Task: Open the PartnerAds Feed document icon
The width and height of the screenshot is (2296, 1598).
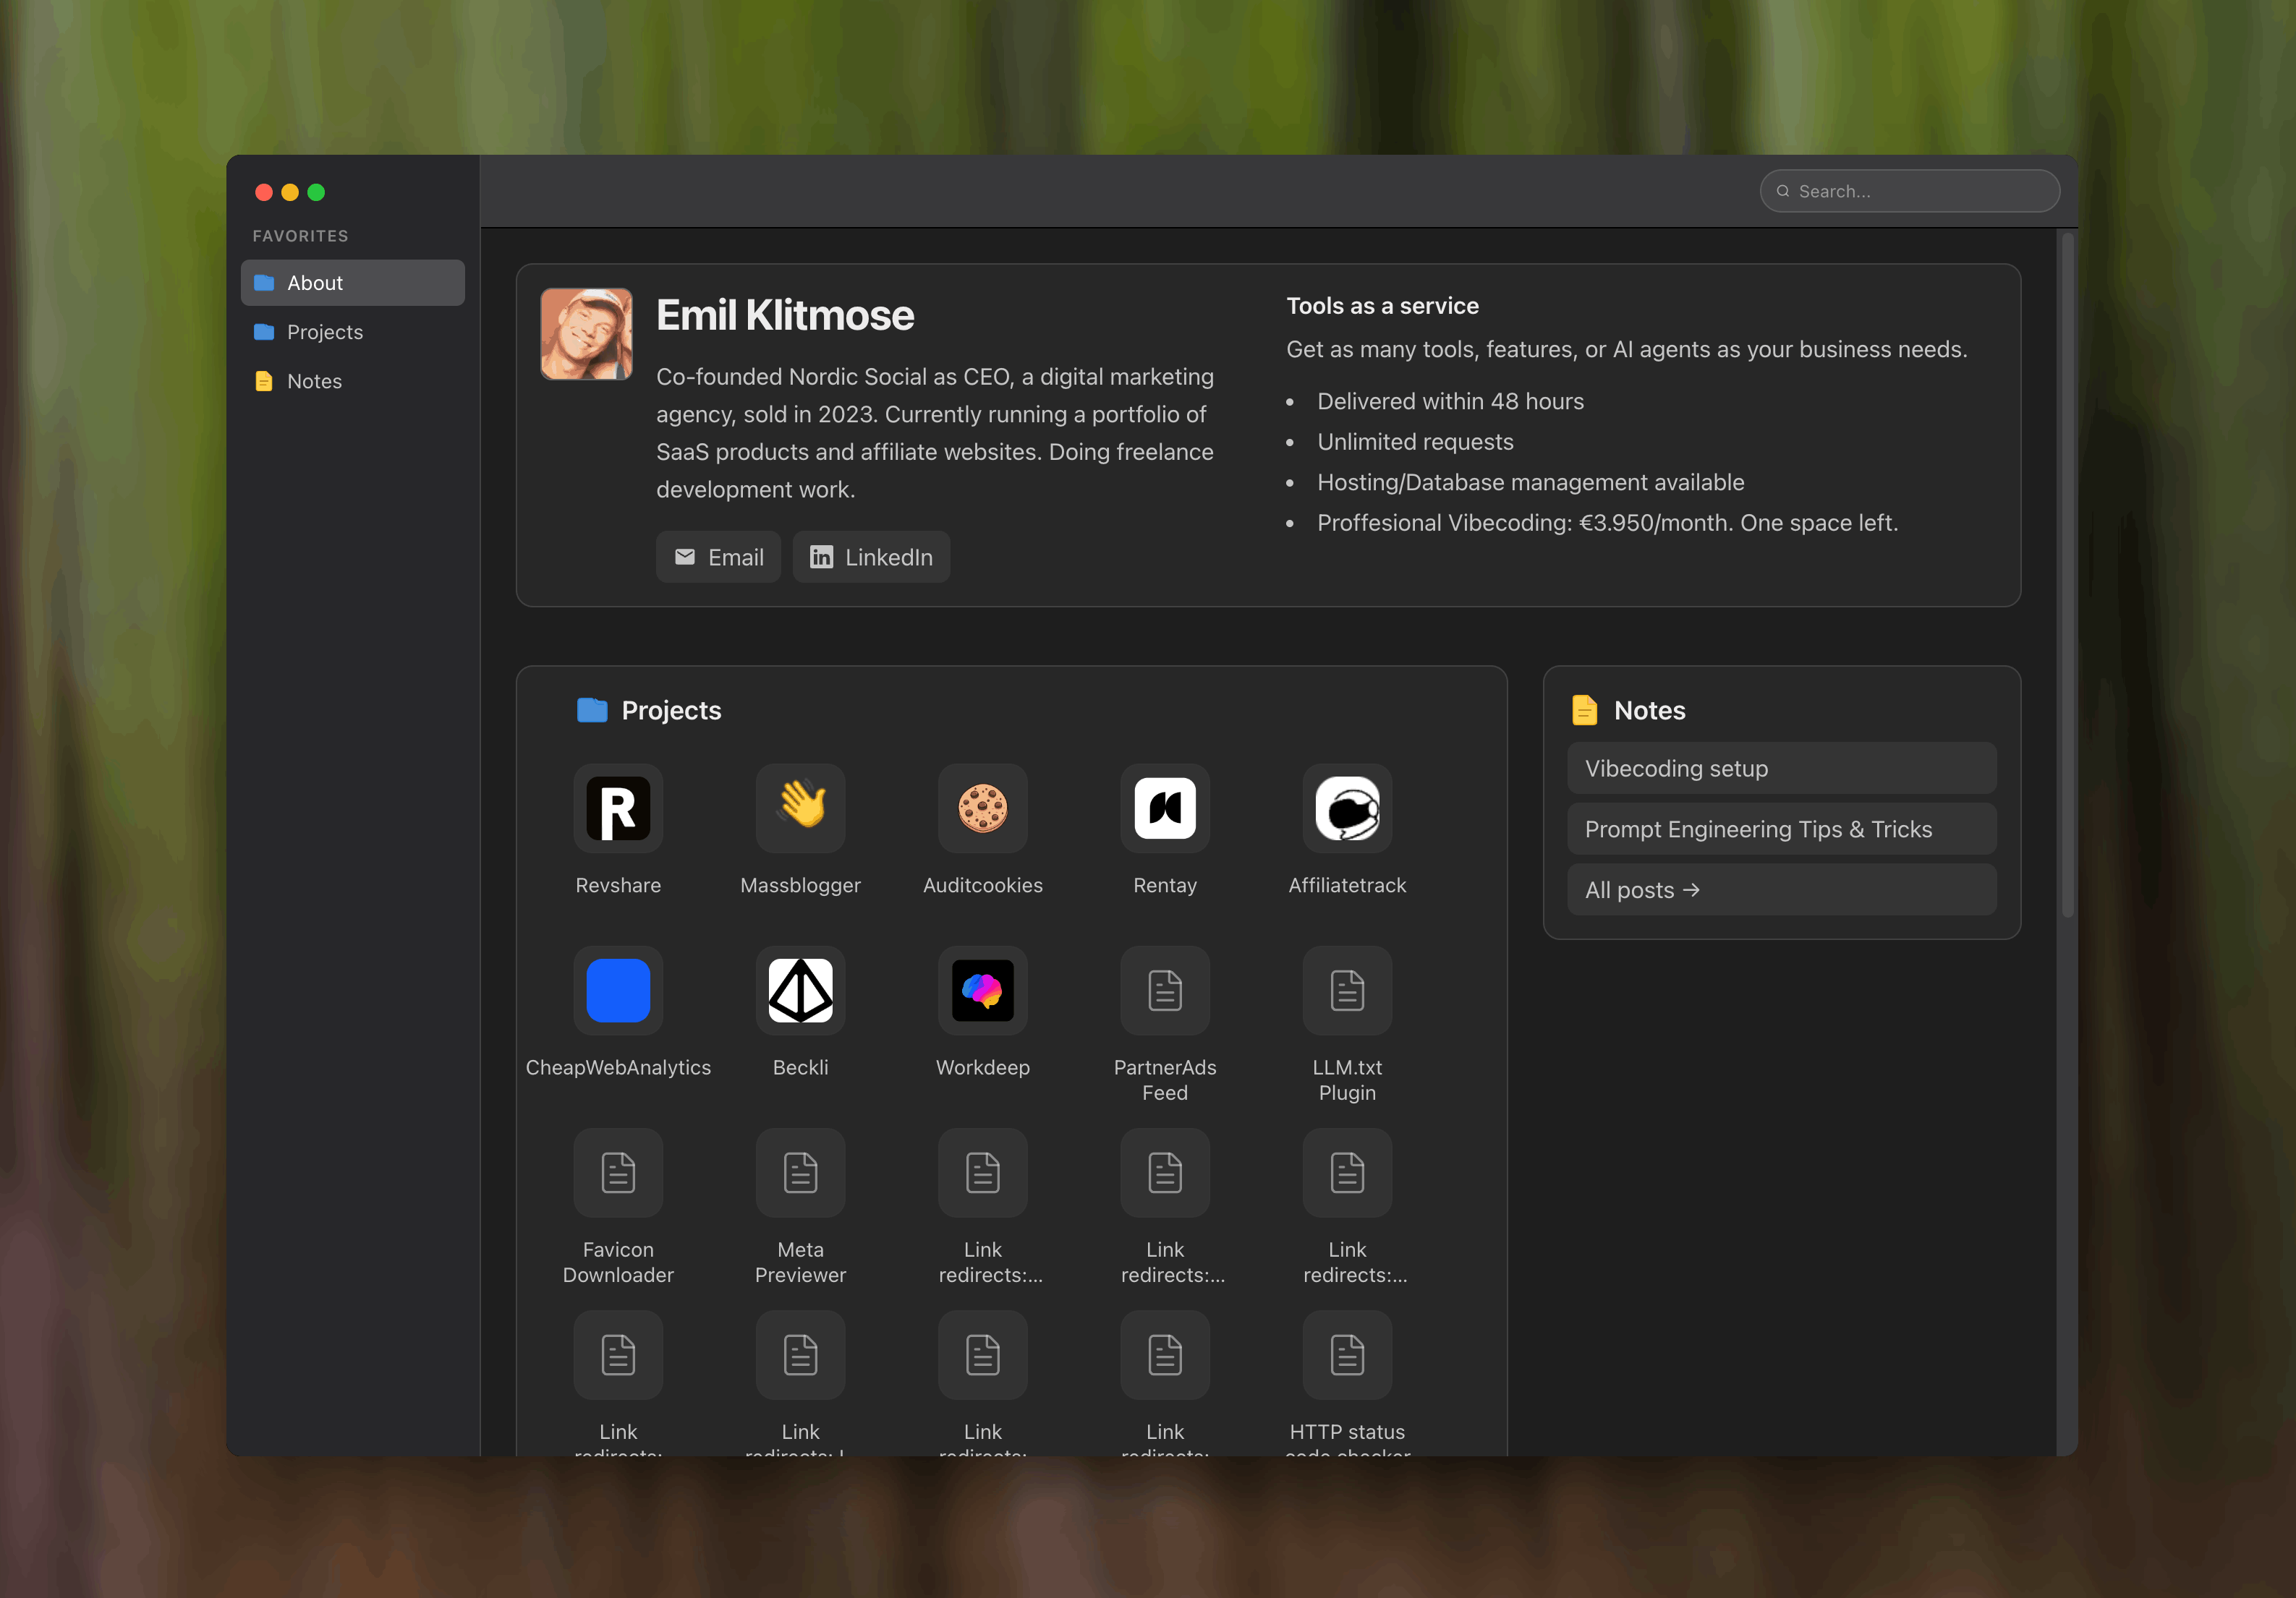Action: click(1165, 991)
